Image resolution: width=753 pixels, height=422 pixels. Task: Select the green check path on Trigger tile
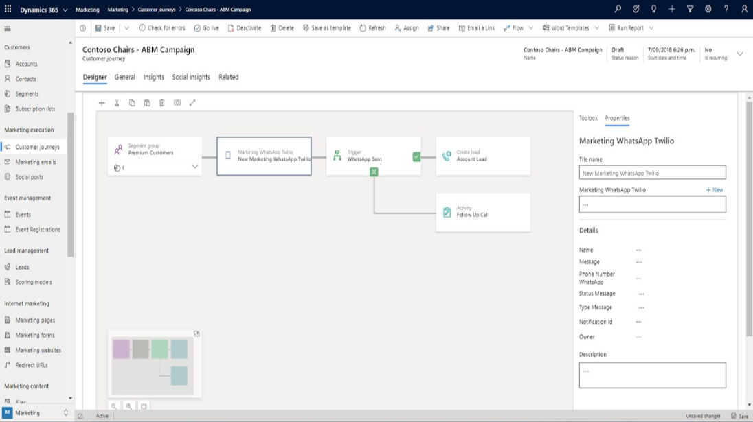click(x=416, y=156)
